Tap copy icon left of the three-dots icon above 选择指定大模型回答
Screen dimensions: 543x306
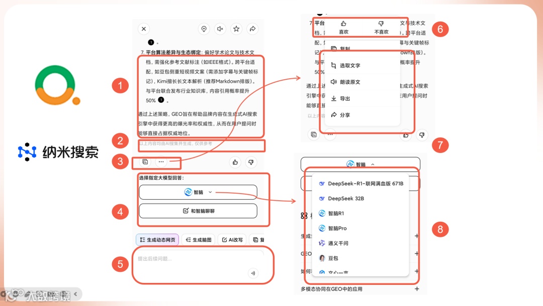pyautogui.click(x=145, y=162)
